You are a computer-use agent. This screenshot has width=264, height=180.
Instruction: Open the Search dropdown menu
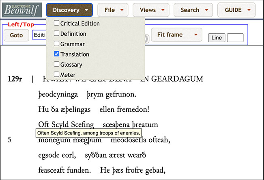(193, 10)
